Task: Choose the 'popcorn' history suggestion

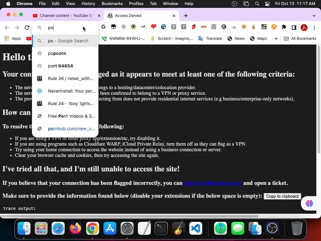Action: tap(65, 53)
